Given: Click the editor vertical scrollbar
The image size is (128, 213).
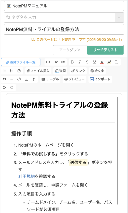Looking at the screenshot, I should 118,150.
